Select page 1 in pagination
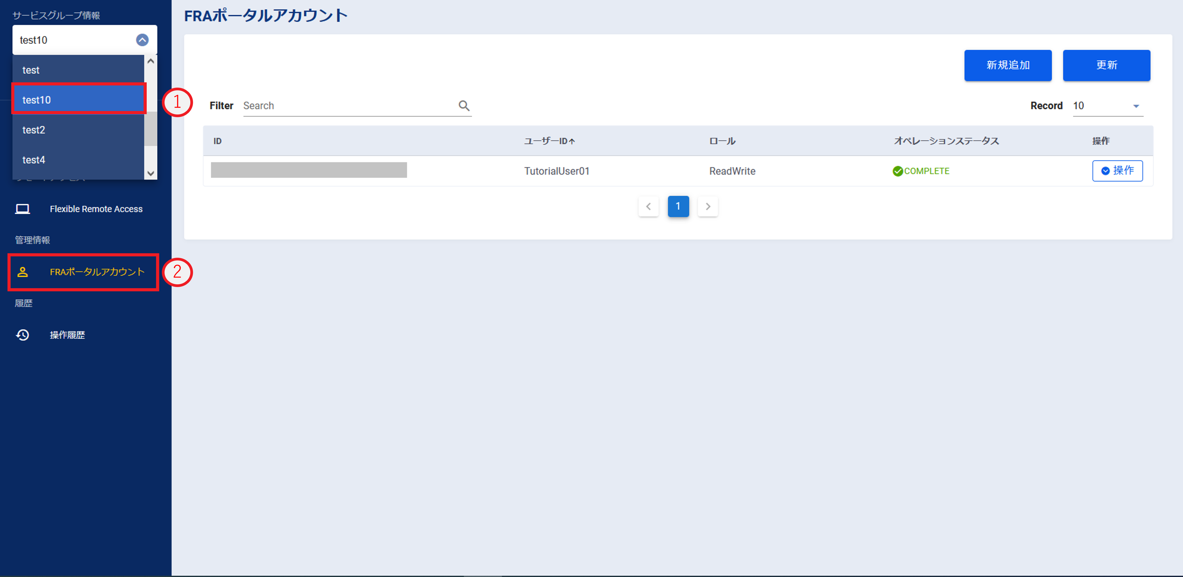Screen dimensions: 1183x577 pyautogui.click(x=678, y=207)
